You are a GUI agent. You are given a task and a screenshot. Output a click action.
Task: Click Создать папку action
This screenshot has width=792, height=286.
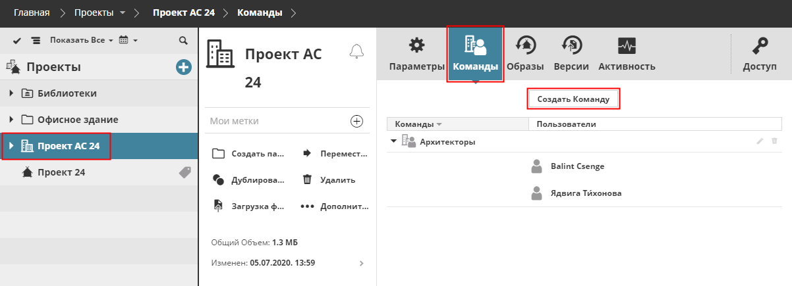coord(248,153)
